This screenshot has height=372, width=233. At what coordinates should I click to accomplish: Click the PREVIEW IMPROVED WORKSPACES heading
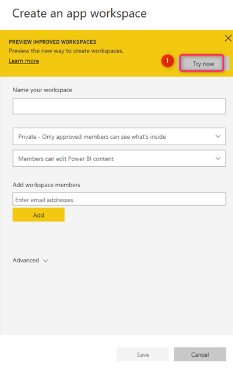click(52, 42)
